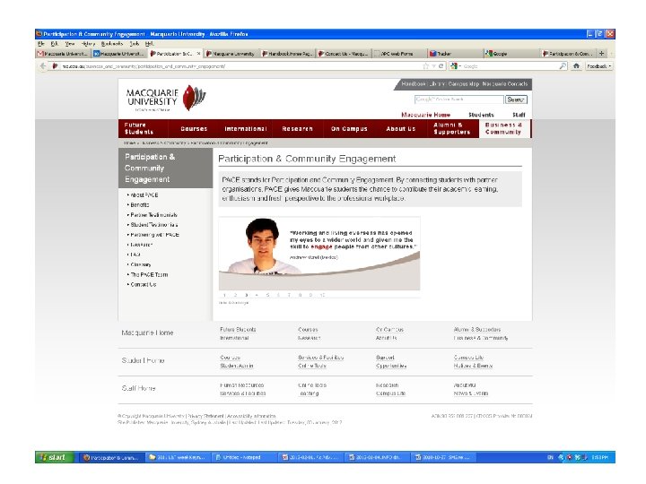Open the View menu
This screenshot has height=484, width=646.
[70, 43]
